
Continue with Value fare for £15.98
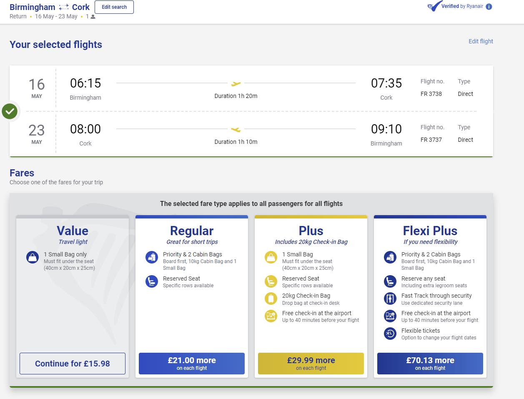pyautogui.click(x=73, y=364)
